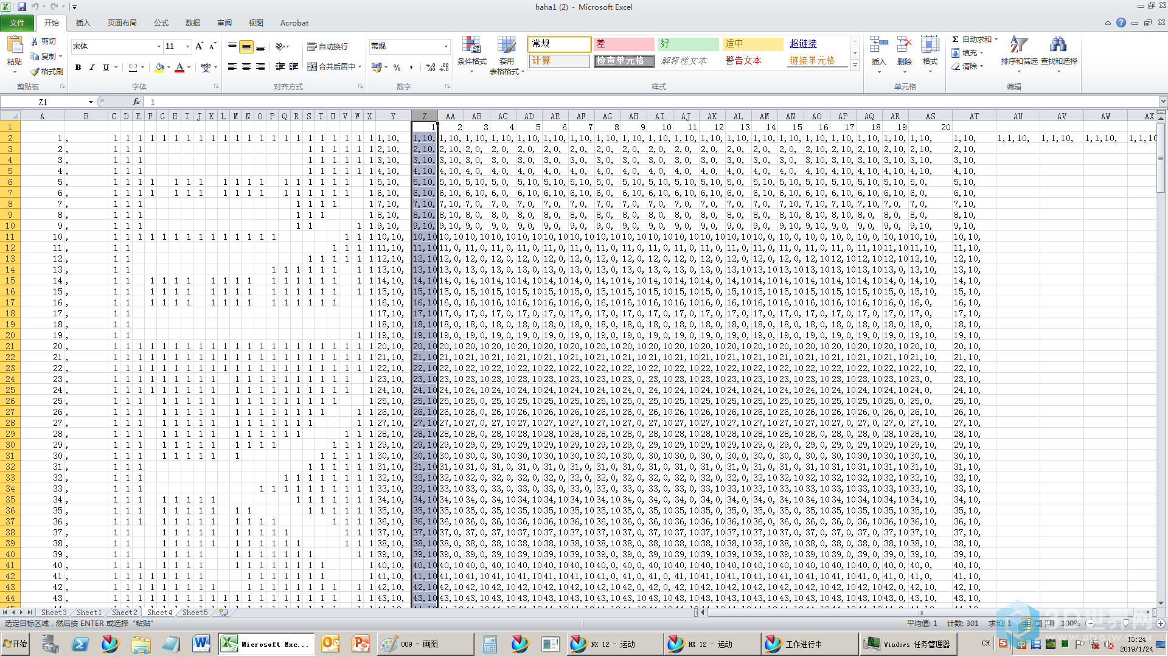
Task: Increase font size with the large A
Action: click(199, 46)
